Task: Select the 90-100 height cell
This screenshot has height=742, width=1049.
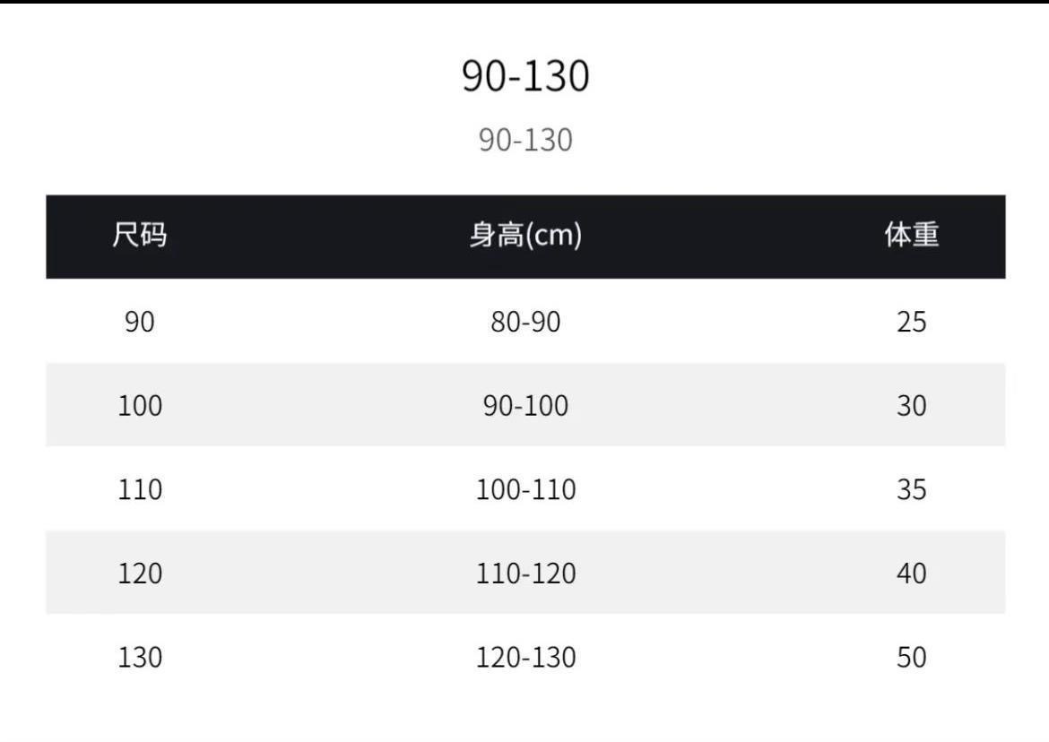Action: tap(525, 406)
